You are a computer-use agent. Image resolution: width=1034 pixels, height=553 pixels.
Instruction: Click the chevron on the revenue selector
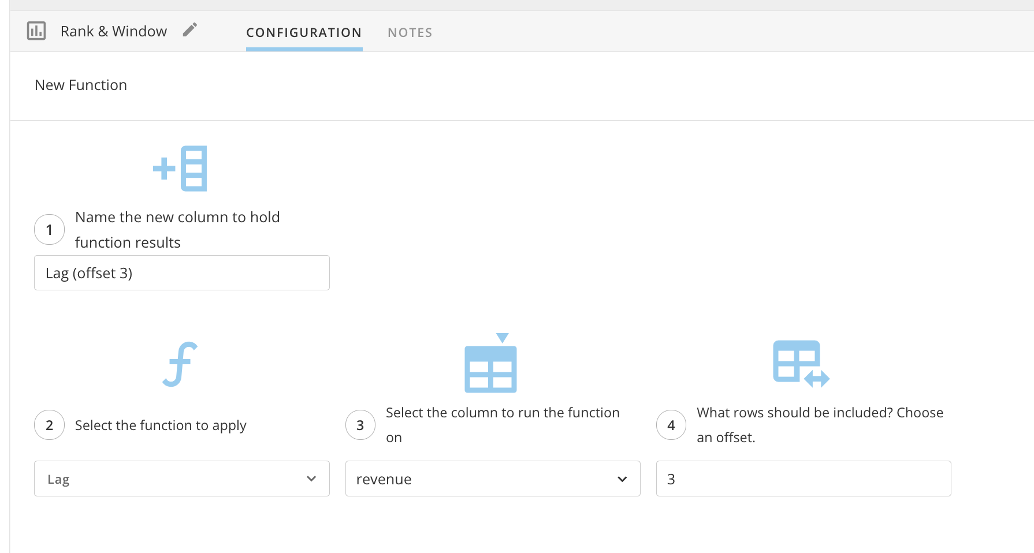tap(622, 479)
